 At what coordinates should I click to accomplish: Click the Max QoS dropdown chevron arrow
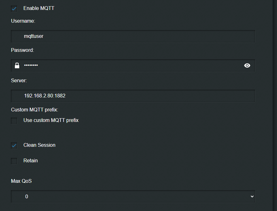pyautogui.click(x=252, y=196)
